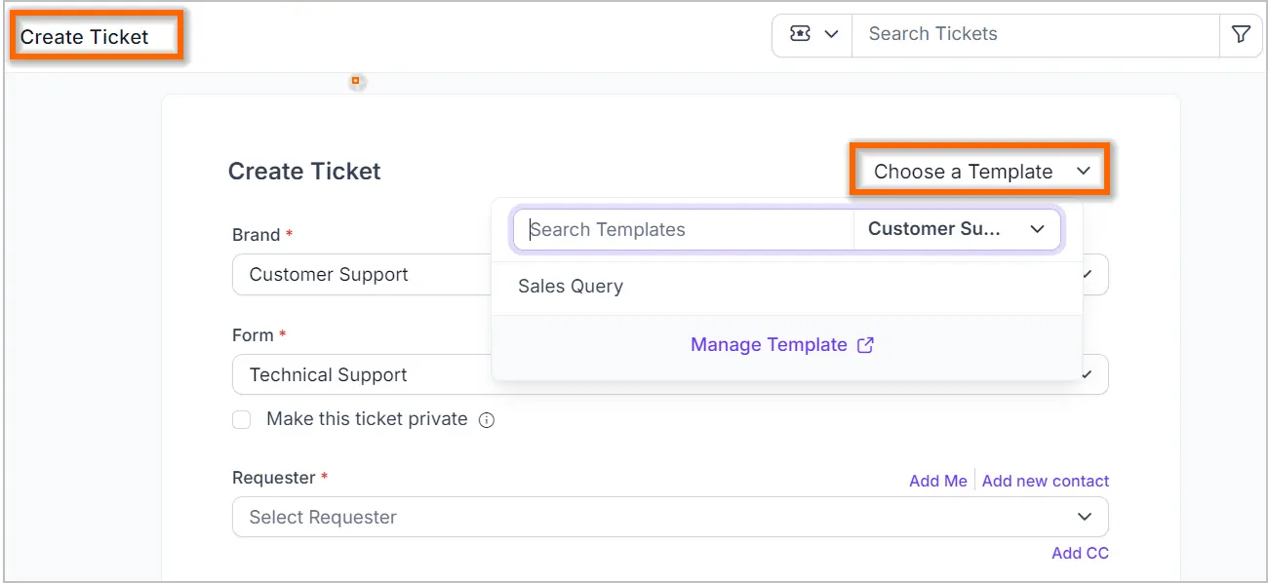Click the Add CC link
The image size is (1268, 583).
point(1080,553)
